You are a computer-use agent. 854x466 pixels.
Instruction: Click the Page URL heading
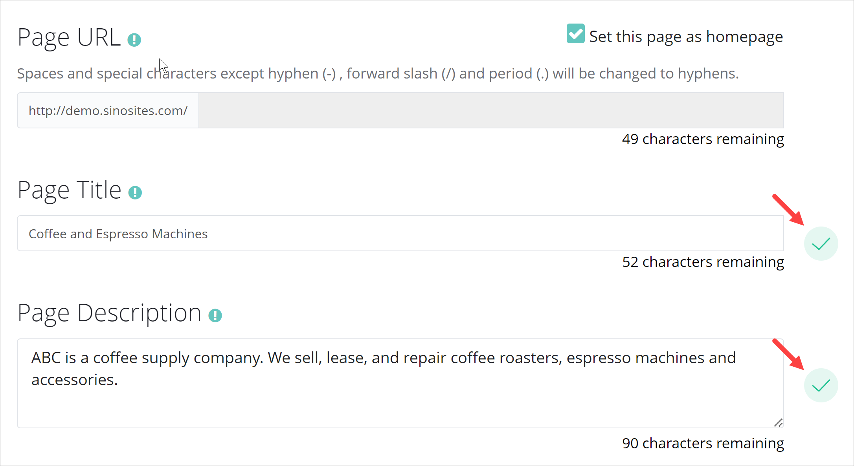coord(69,38)
